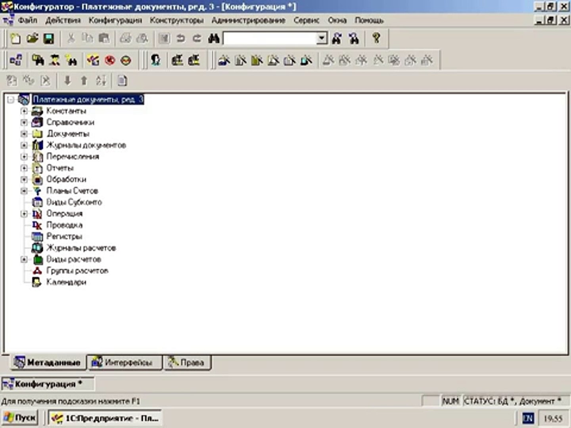
Task: Click the Print icon
Action: coord(126,38)
